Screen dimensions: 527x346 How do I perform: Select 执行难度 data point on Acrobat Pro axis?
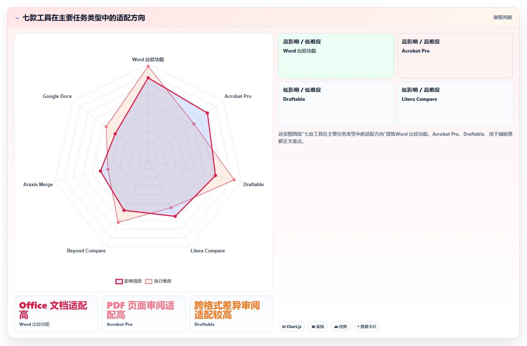tap(194, 124)
